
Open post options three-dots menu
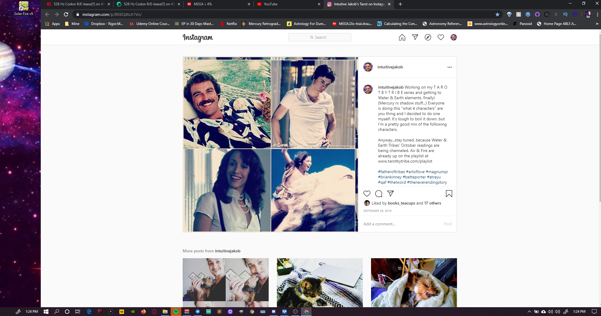tap(449, 67)
